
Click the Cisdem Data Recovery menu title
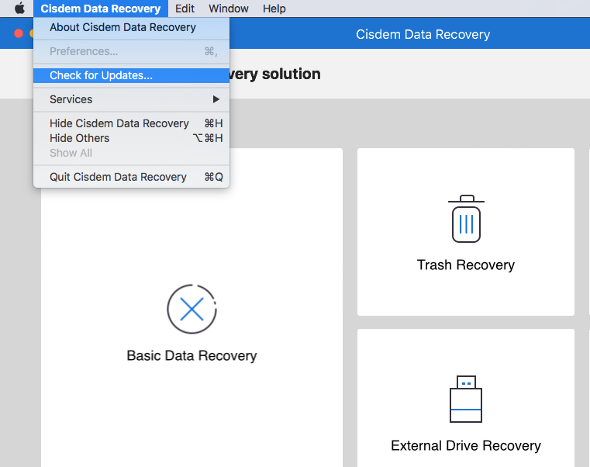pyautogui.click(x=101, y=9)
